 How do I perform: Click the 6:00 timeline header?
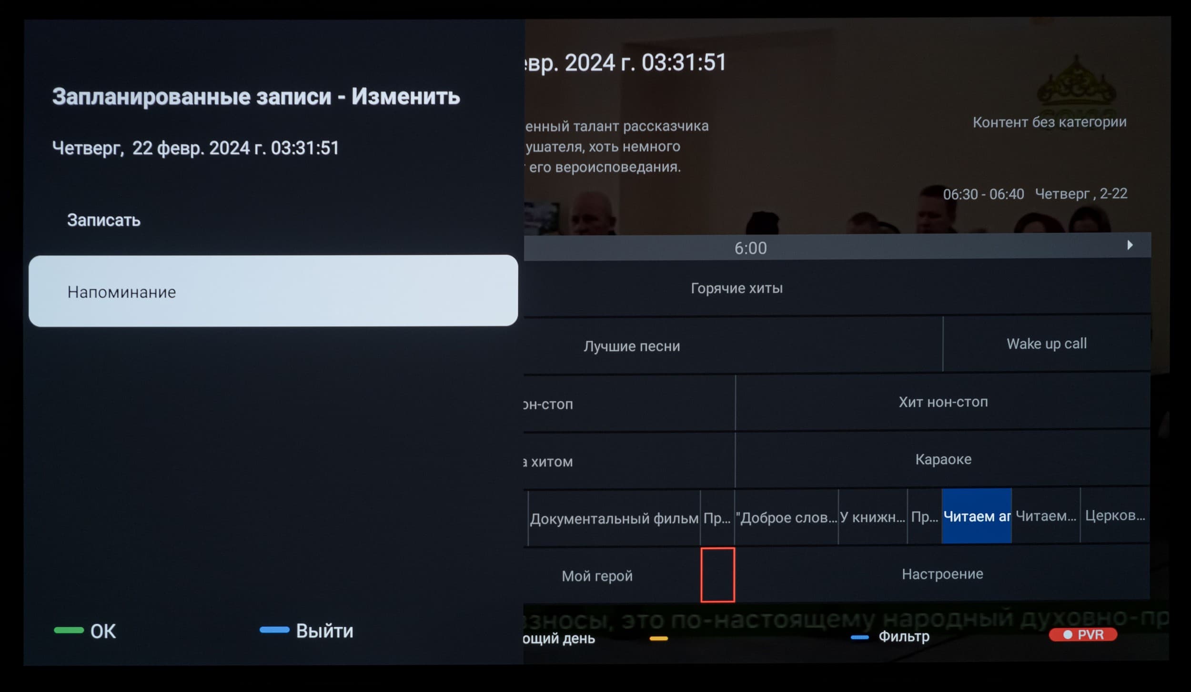(x=750, y=248)
